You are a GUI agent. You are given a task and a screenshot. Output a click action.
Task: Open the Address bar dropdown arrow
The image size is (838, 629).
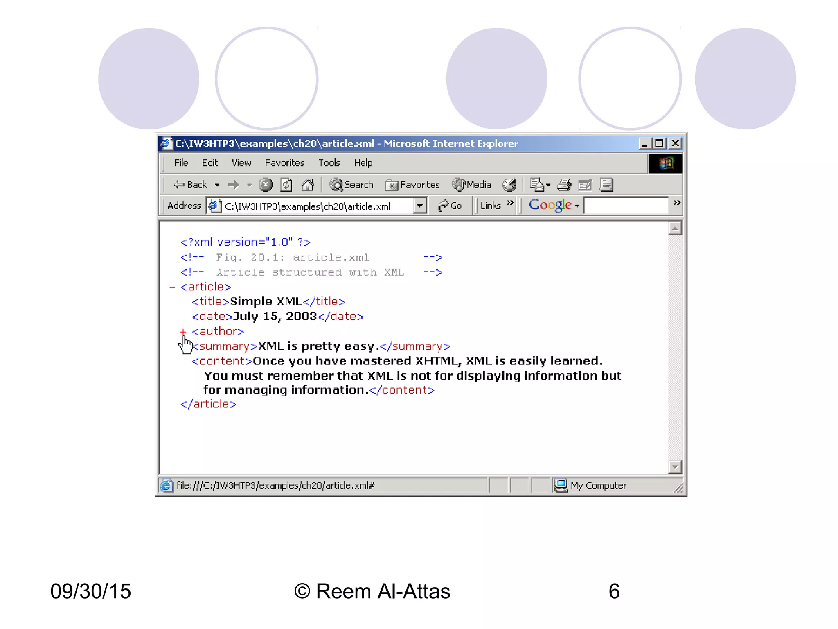pos(419,206)
